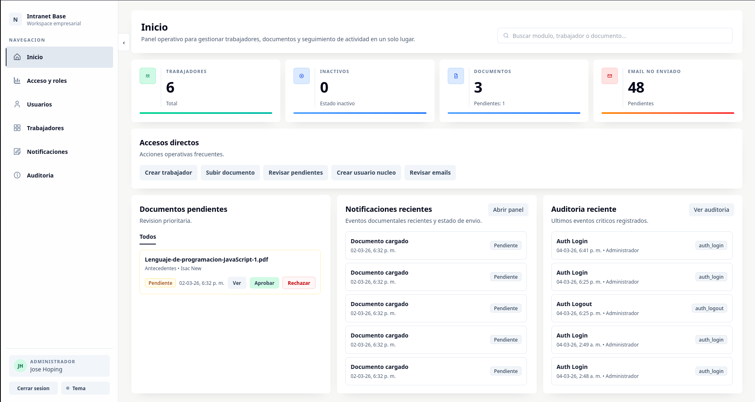Click the Trabajadores grid icon

pos(17,128)
